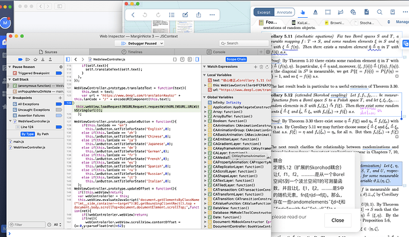The width and height of the screenshot is (409, 237).
Task: Enable Uncaught Exceptions breakpoint marker
Action: 59,110
